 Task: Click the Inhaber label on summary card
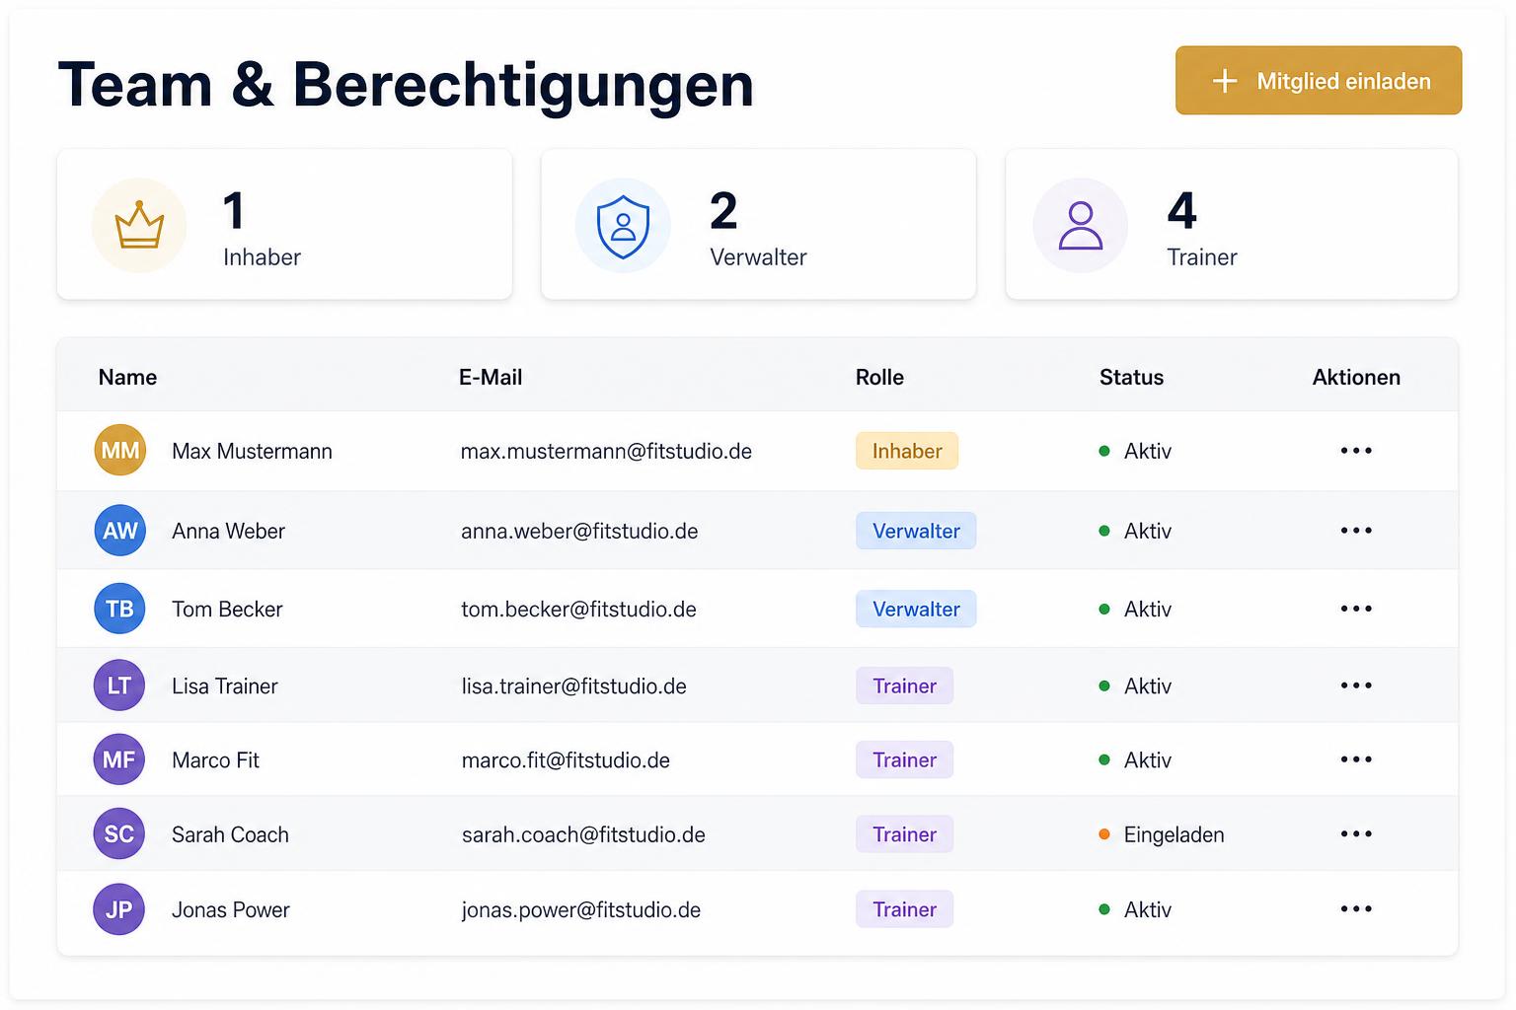point(262,256)
